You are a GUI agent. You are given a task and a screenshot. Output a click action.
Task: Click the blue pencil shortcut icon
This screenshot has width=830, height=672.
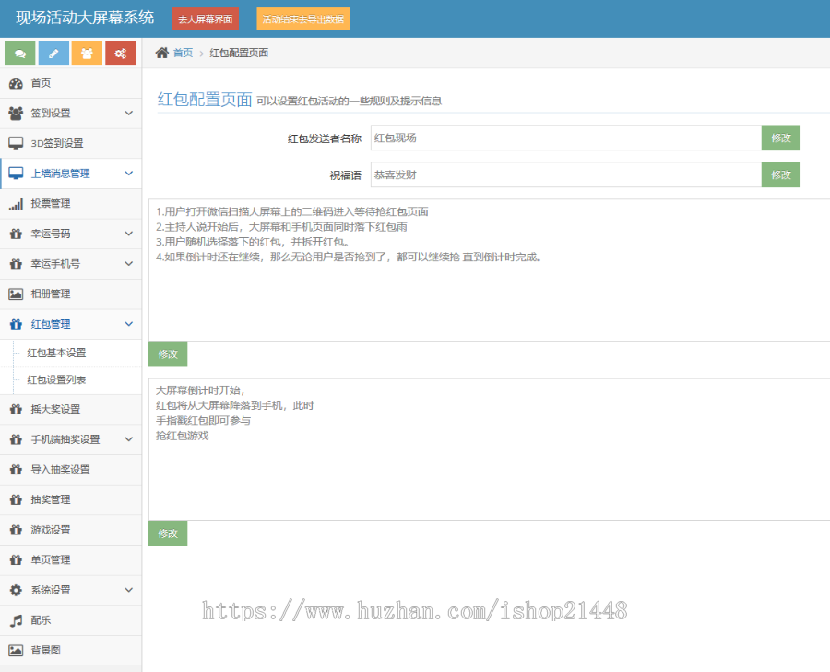(x=53, y=53)
